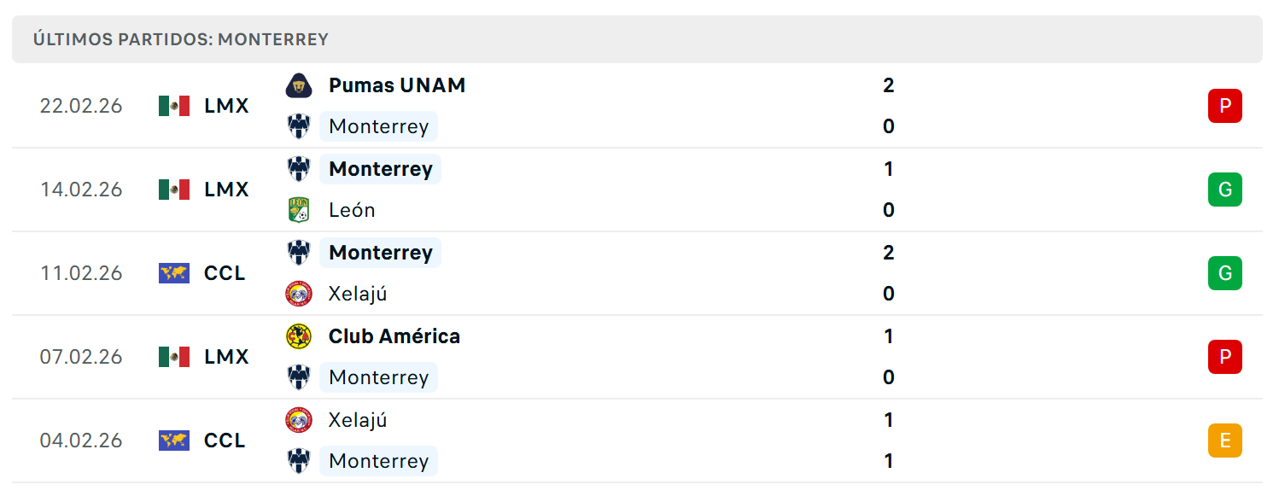
Task: Open the Pumas UNAM team link
Action: (x=397, y=85)
